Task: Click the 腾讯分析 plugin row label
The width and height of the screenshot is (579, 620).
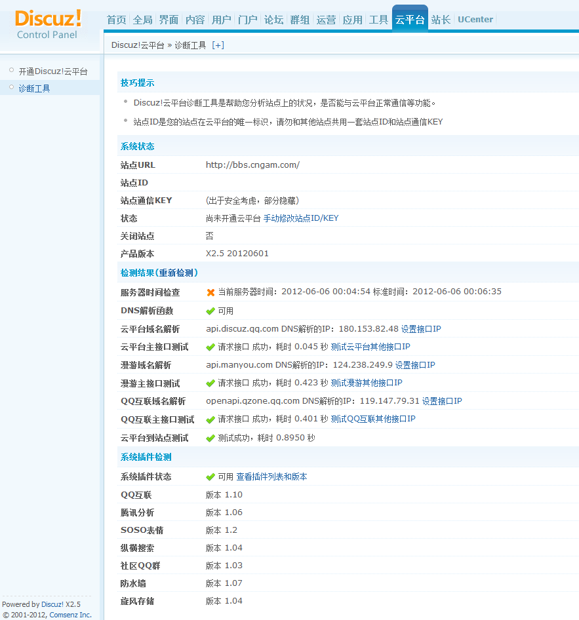Action: click(137, 513)
